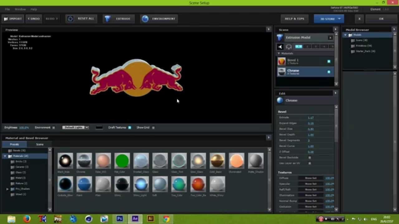
Task: Pick the Glow_Glass material preset
Action: [x=198, y=161]
